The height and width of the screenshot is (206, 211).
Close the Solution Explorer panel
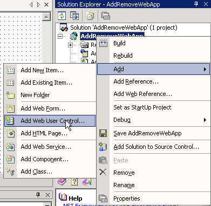pos(206,4)
